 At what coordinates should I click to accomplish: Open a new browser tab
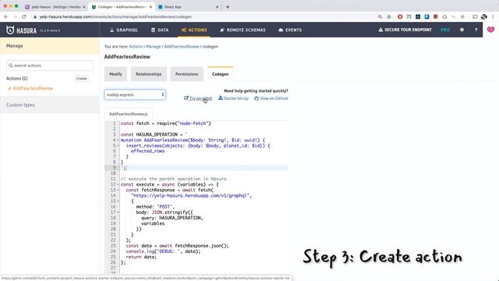[x=228, y=7]
